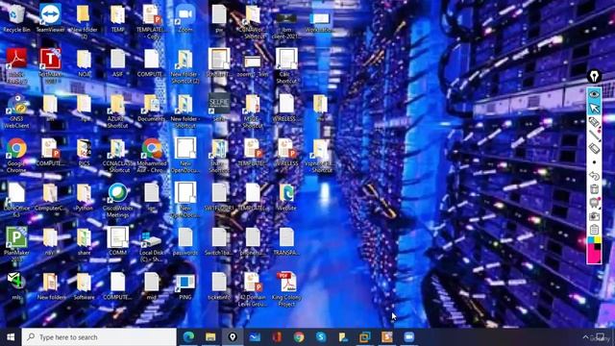Pick the yellow color swatch

pyautogui.click(x=598, y=240)
